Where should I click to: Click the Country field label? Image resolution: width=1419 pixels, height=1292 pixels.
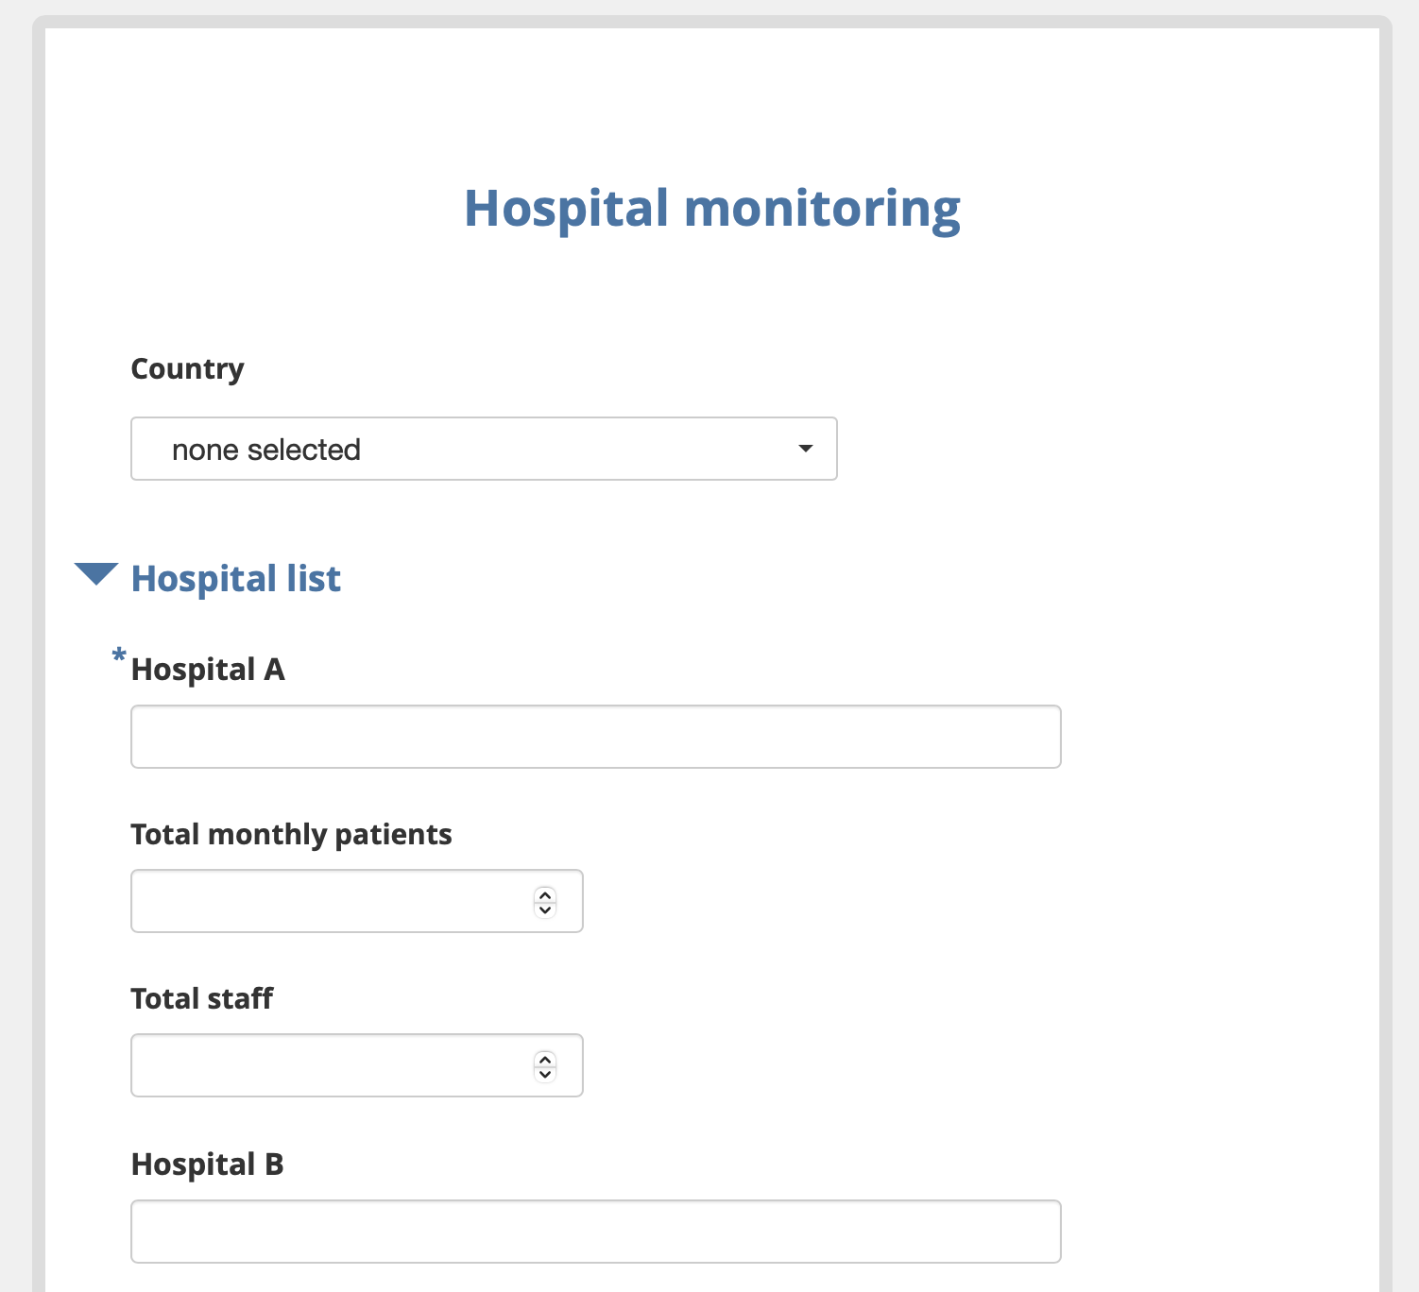pyautogui.click(x=187, y=368)
